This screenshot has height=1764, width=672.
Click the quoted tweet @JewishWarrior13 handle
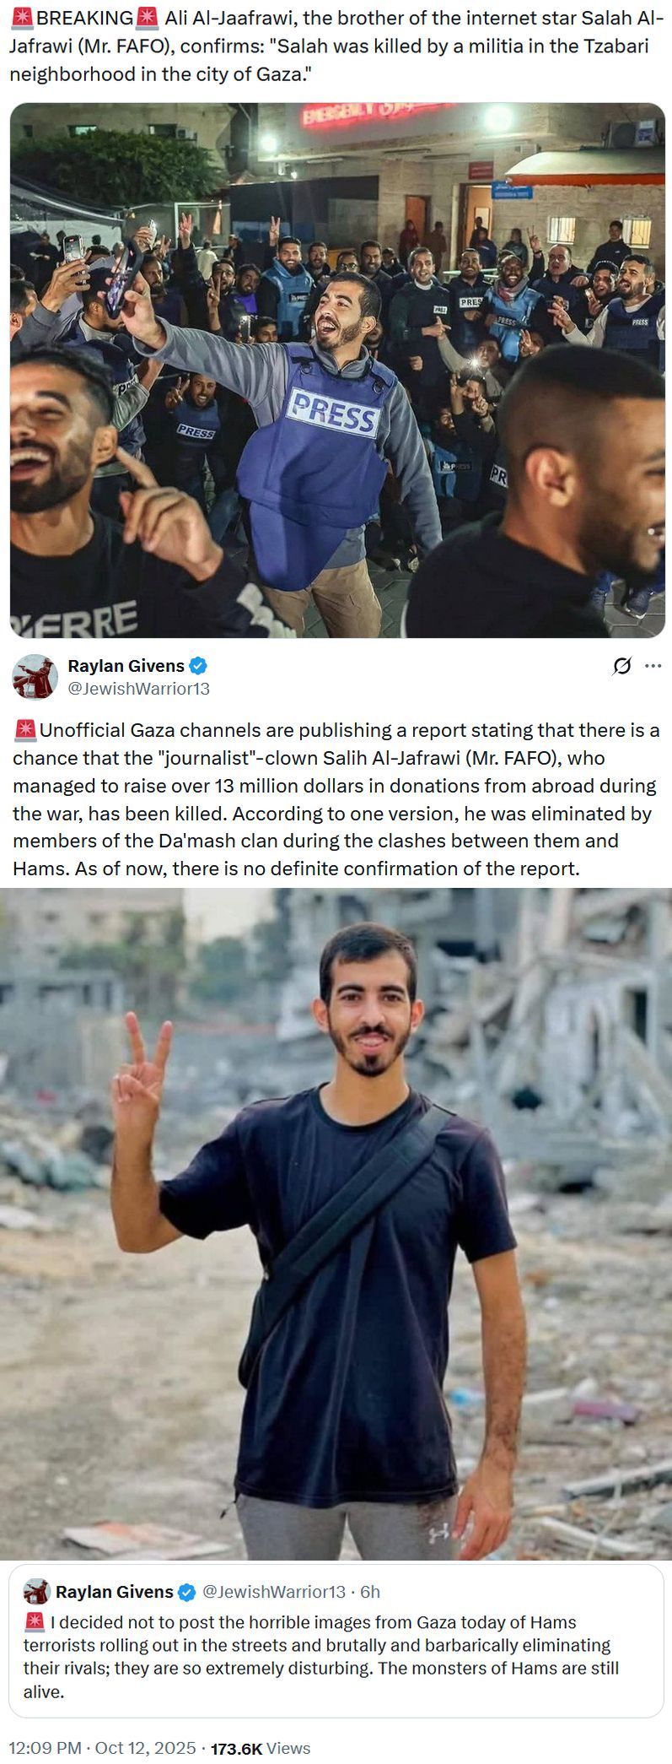pyautogui.click(x=274, y=1592)
